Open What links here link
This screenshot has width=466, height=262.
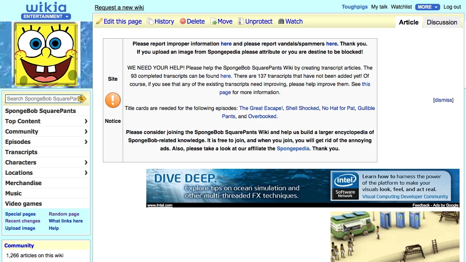(x=66, y=221)
